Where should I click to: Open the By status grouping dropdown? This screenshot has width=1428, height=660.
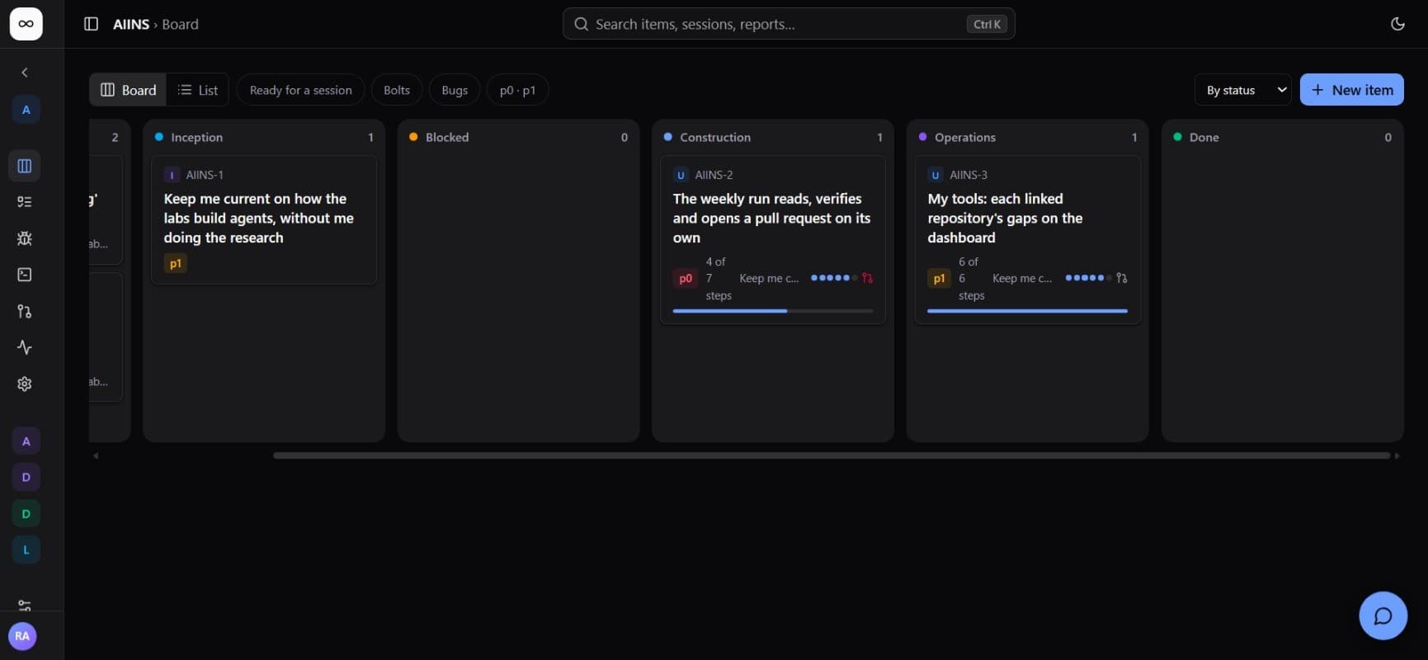tap(1243, 90)
